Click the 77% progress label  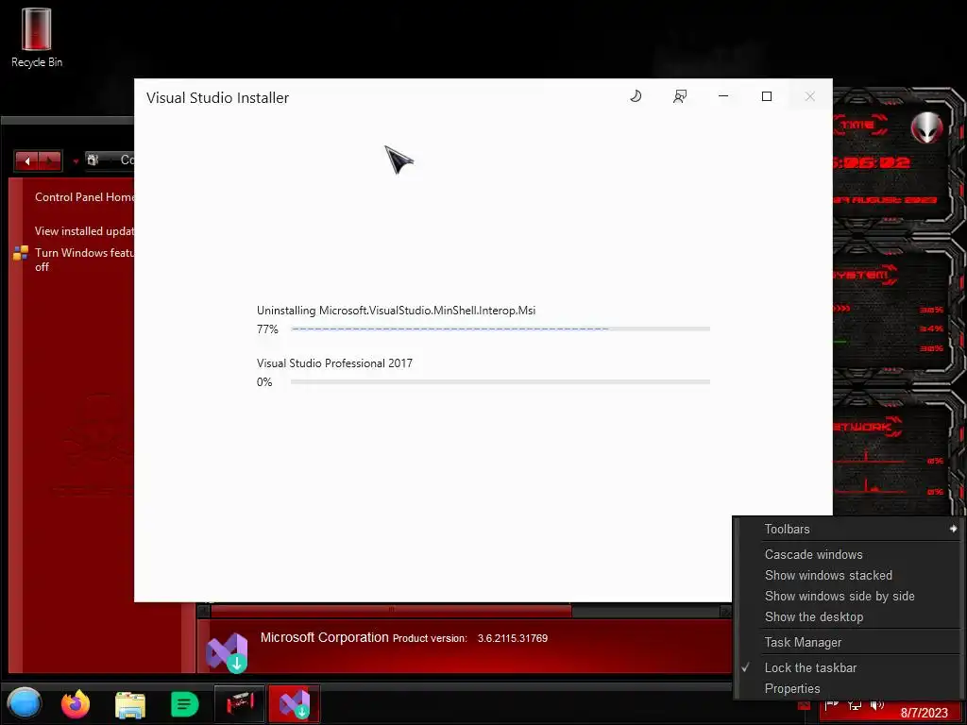click(x=267, y=329)
